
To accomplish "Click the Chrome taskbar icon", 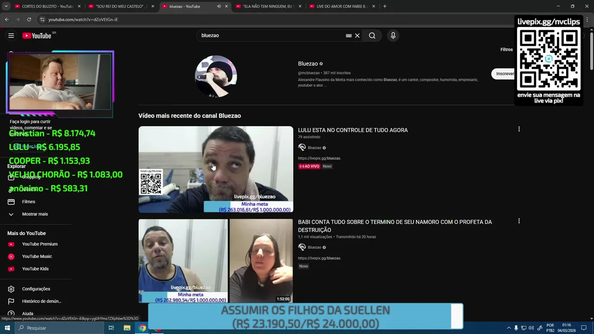I will click(x=142, y=328).
